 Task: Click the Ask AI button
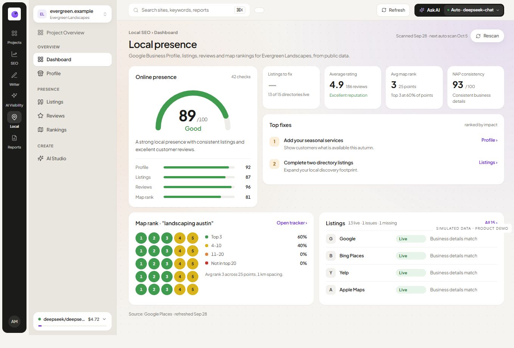pyautogui.click(x=429, y=10)
